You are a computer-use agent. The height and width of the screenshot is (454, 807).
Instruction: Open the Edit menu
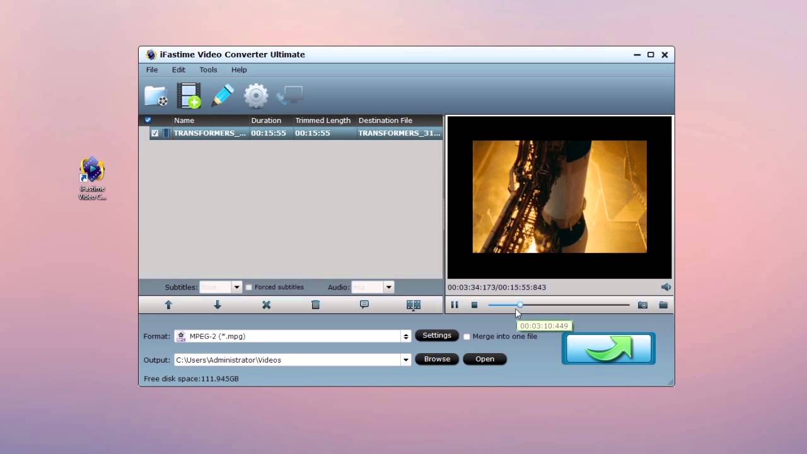point(178,70)
